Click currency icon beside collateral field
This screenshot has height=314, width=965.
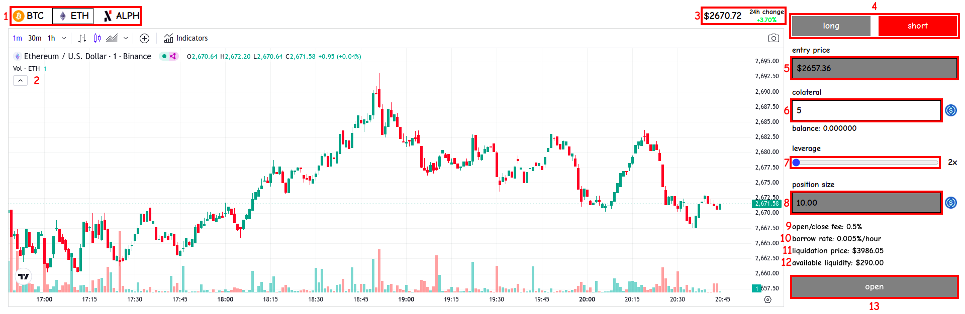950,110
